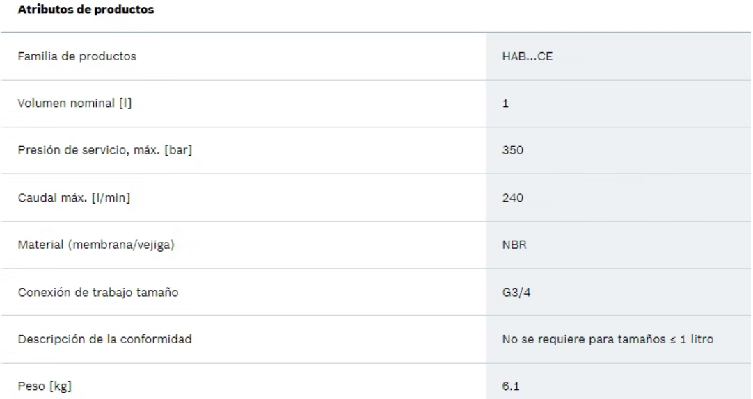Select the Familia de productos label
This screenshot has width=753, height=399.
coord(77,56)
